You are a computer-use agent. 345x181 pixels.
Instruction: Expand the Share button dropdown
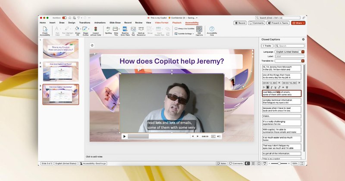304,23
